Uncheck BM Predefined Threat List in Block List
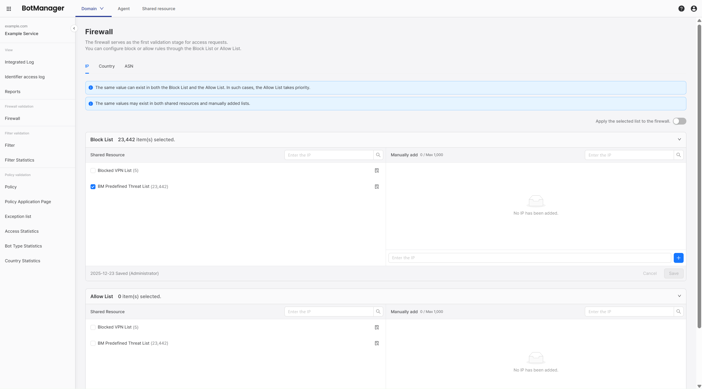702x389 pixels. click(x=93, y=187)
